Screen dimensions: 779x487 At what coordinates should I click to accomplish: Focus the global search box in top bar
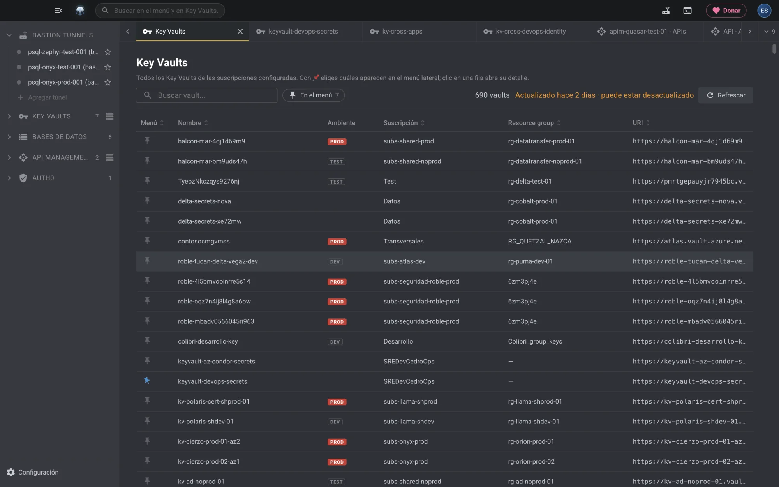click(x=160, y=11)
